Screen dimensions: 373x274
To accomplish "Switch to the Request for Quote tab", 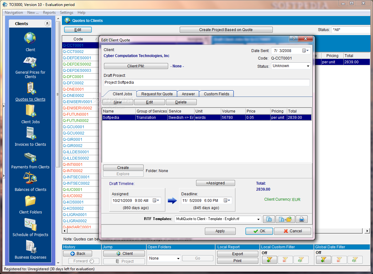I will coord(157,94).
